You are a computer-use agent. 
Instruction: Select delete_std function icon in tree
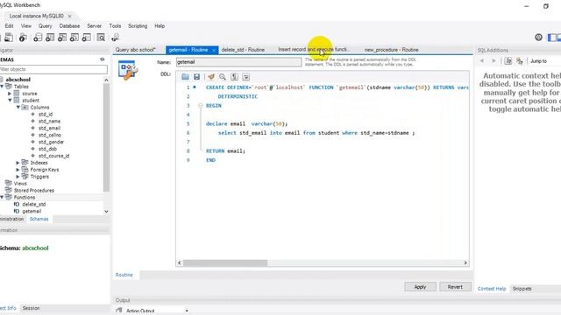point(17,204)
